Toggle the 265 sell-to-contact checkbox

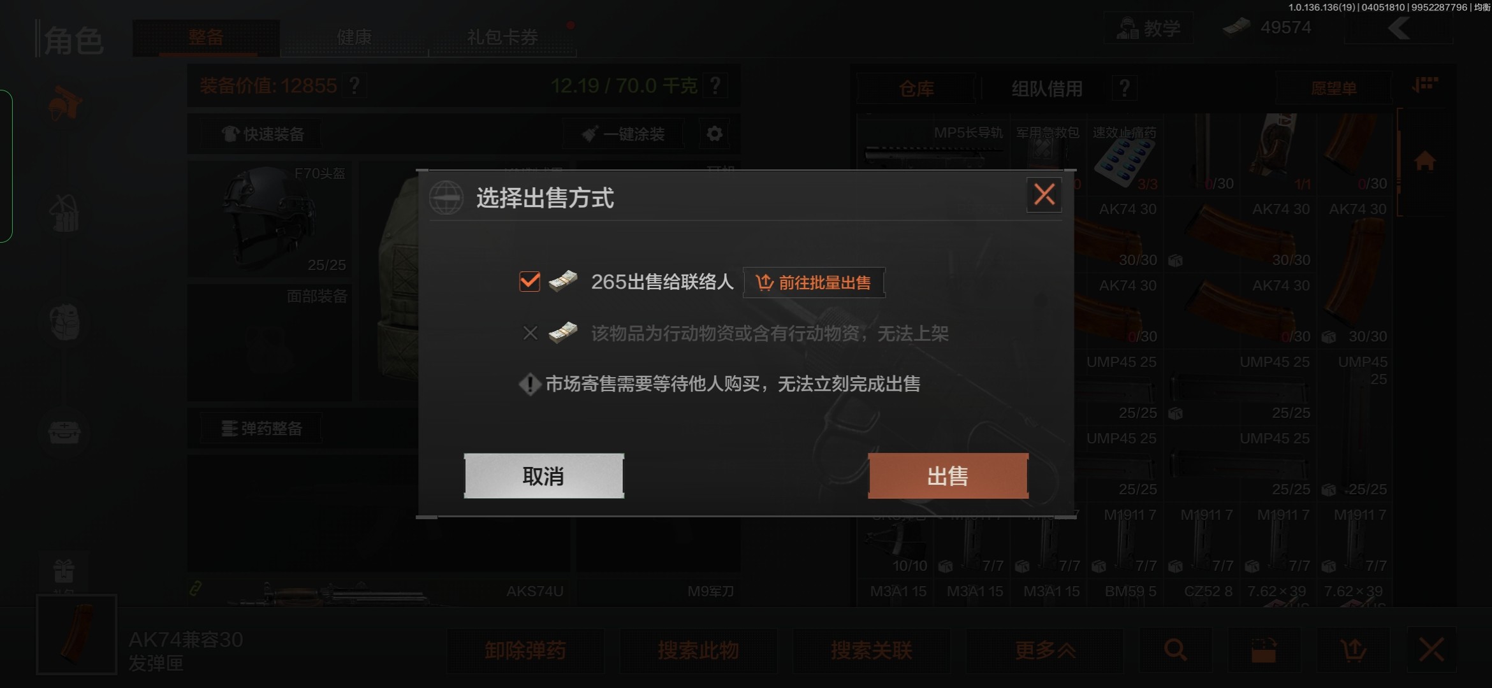coord(530,282)
